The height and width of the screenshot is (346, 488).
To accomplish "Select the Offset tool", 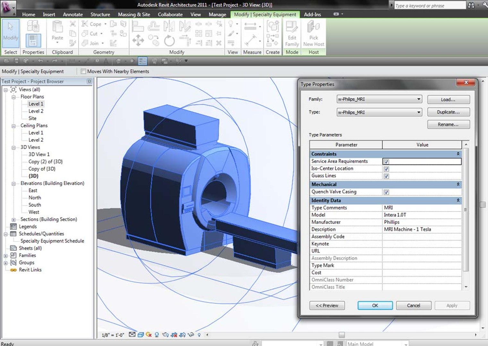I will [154, 26].
